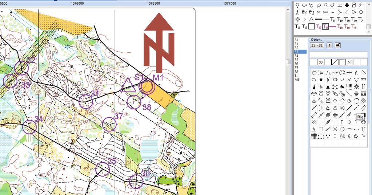Select the circle with center dot symbol

[x=349, y=122]
